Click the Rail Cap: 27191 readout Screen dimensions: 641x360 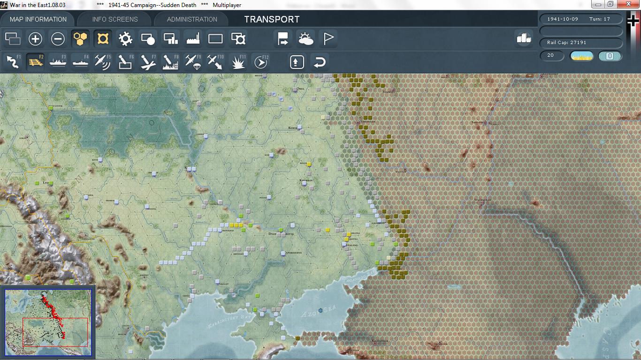point(581,43)
